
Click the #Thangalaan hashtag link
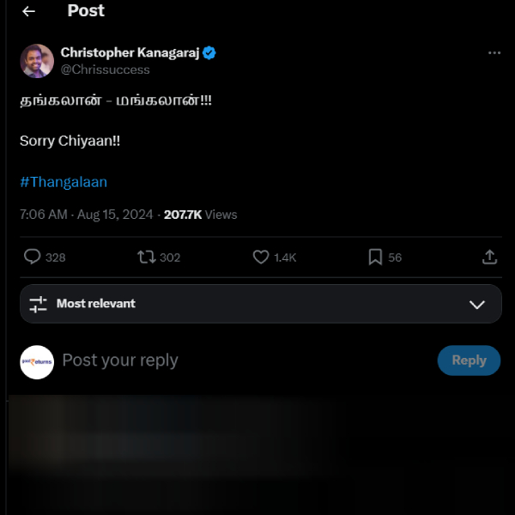(64, 182)
